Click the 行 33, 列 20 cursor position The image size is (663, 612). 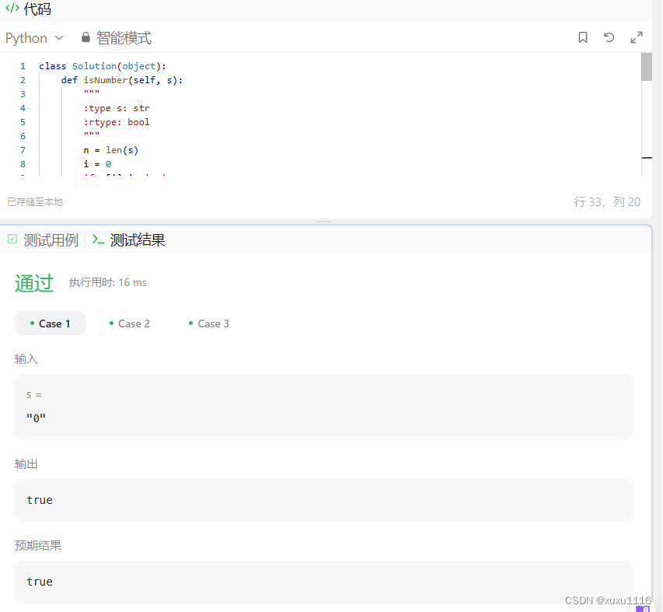pos(607,201)
